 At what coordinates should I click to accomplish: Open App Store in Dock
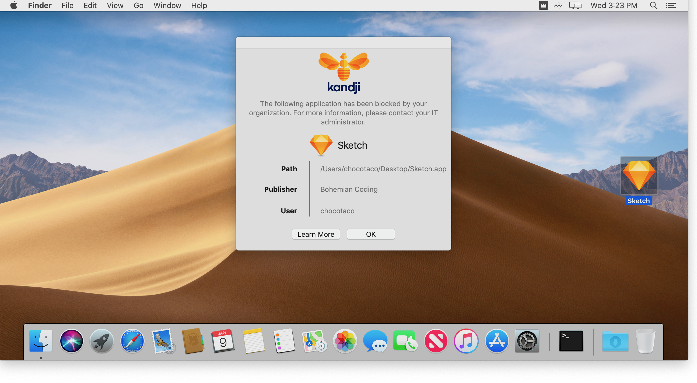496,341
